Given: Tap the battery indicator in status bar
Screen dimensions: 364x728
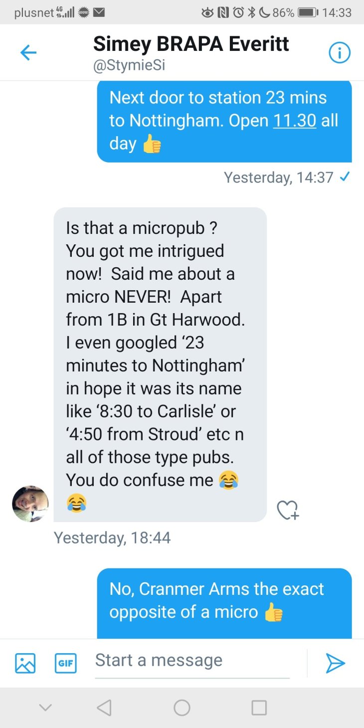Looking at the screenshot, I should coord(308,13).
